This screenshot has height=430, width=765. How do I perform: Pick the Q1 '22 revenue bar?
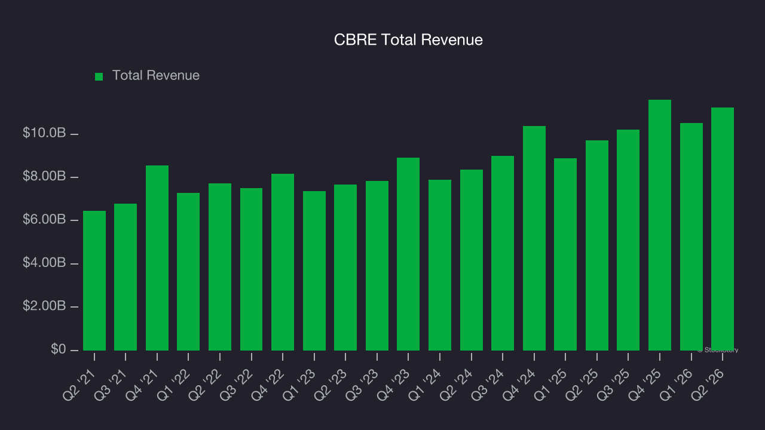click(188, 272)
